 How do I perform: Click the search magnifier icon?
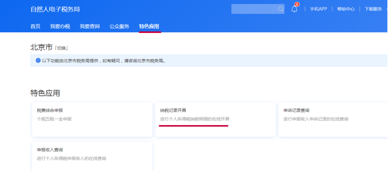280,9
